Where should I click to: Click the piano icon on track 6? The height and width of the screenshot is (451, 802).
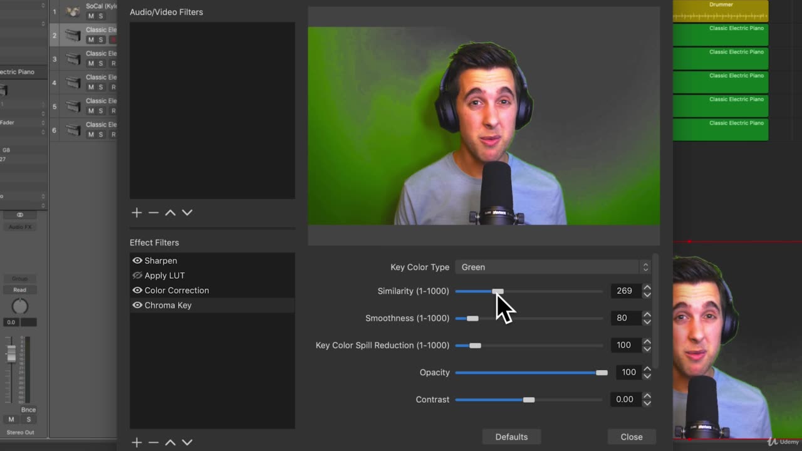pyautogui.click(x=73, y=130)
